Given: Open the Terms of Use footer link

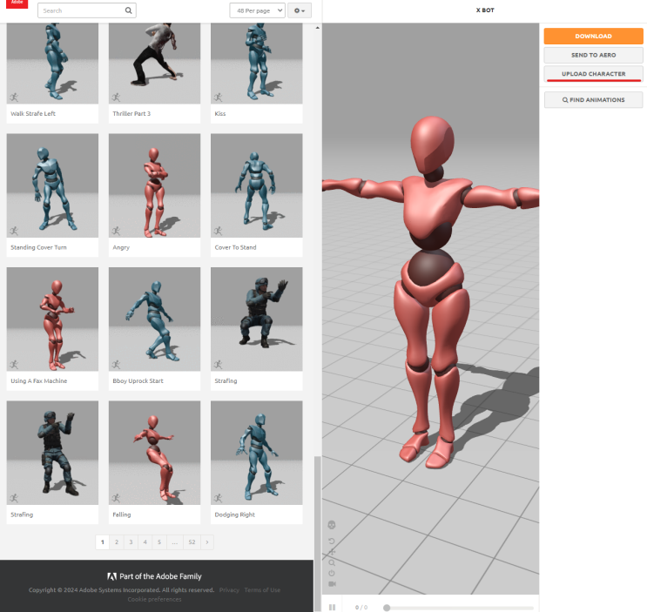Looking at the screenshot, I should [x=262, y=590].
